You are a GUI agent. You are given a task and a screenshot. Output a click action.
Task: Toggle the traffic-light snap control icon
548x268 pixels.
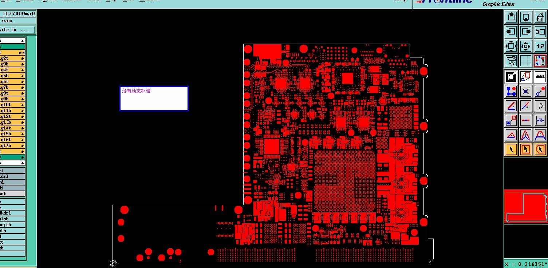[540, 60]
